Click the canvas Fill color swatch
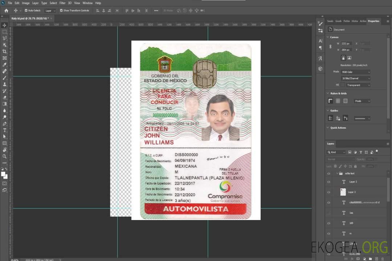The height and width of the screenshot is (261, 392). coord(343,85)
